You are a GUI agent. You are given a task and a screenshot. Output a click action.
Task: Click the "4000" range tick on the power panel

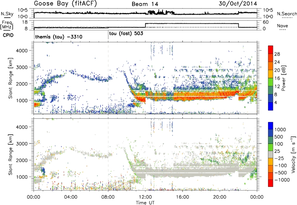22,51
